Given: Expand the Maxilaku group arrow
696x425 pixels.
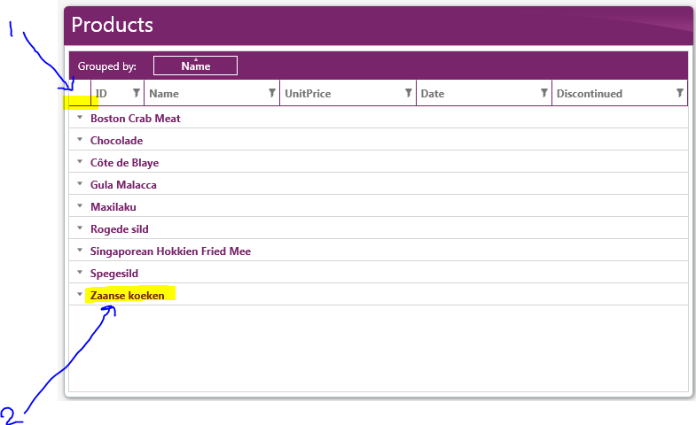Looking at the screenshot, I should [x=79, y=206].
